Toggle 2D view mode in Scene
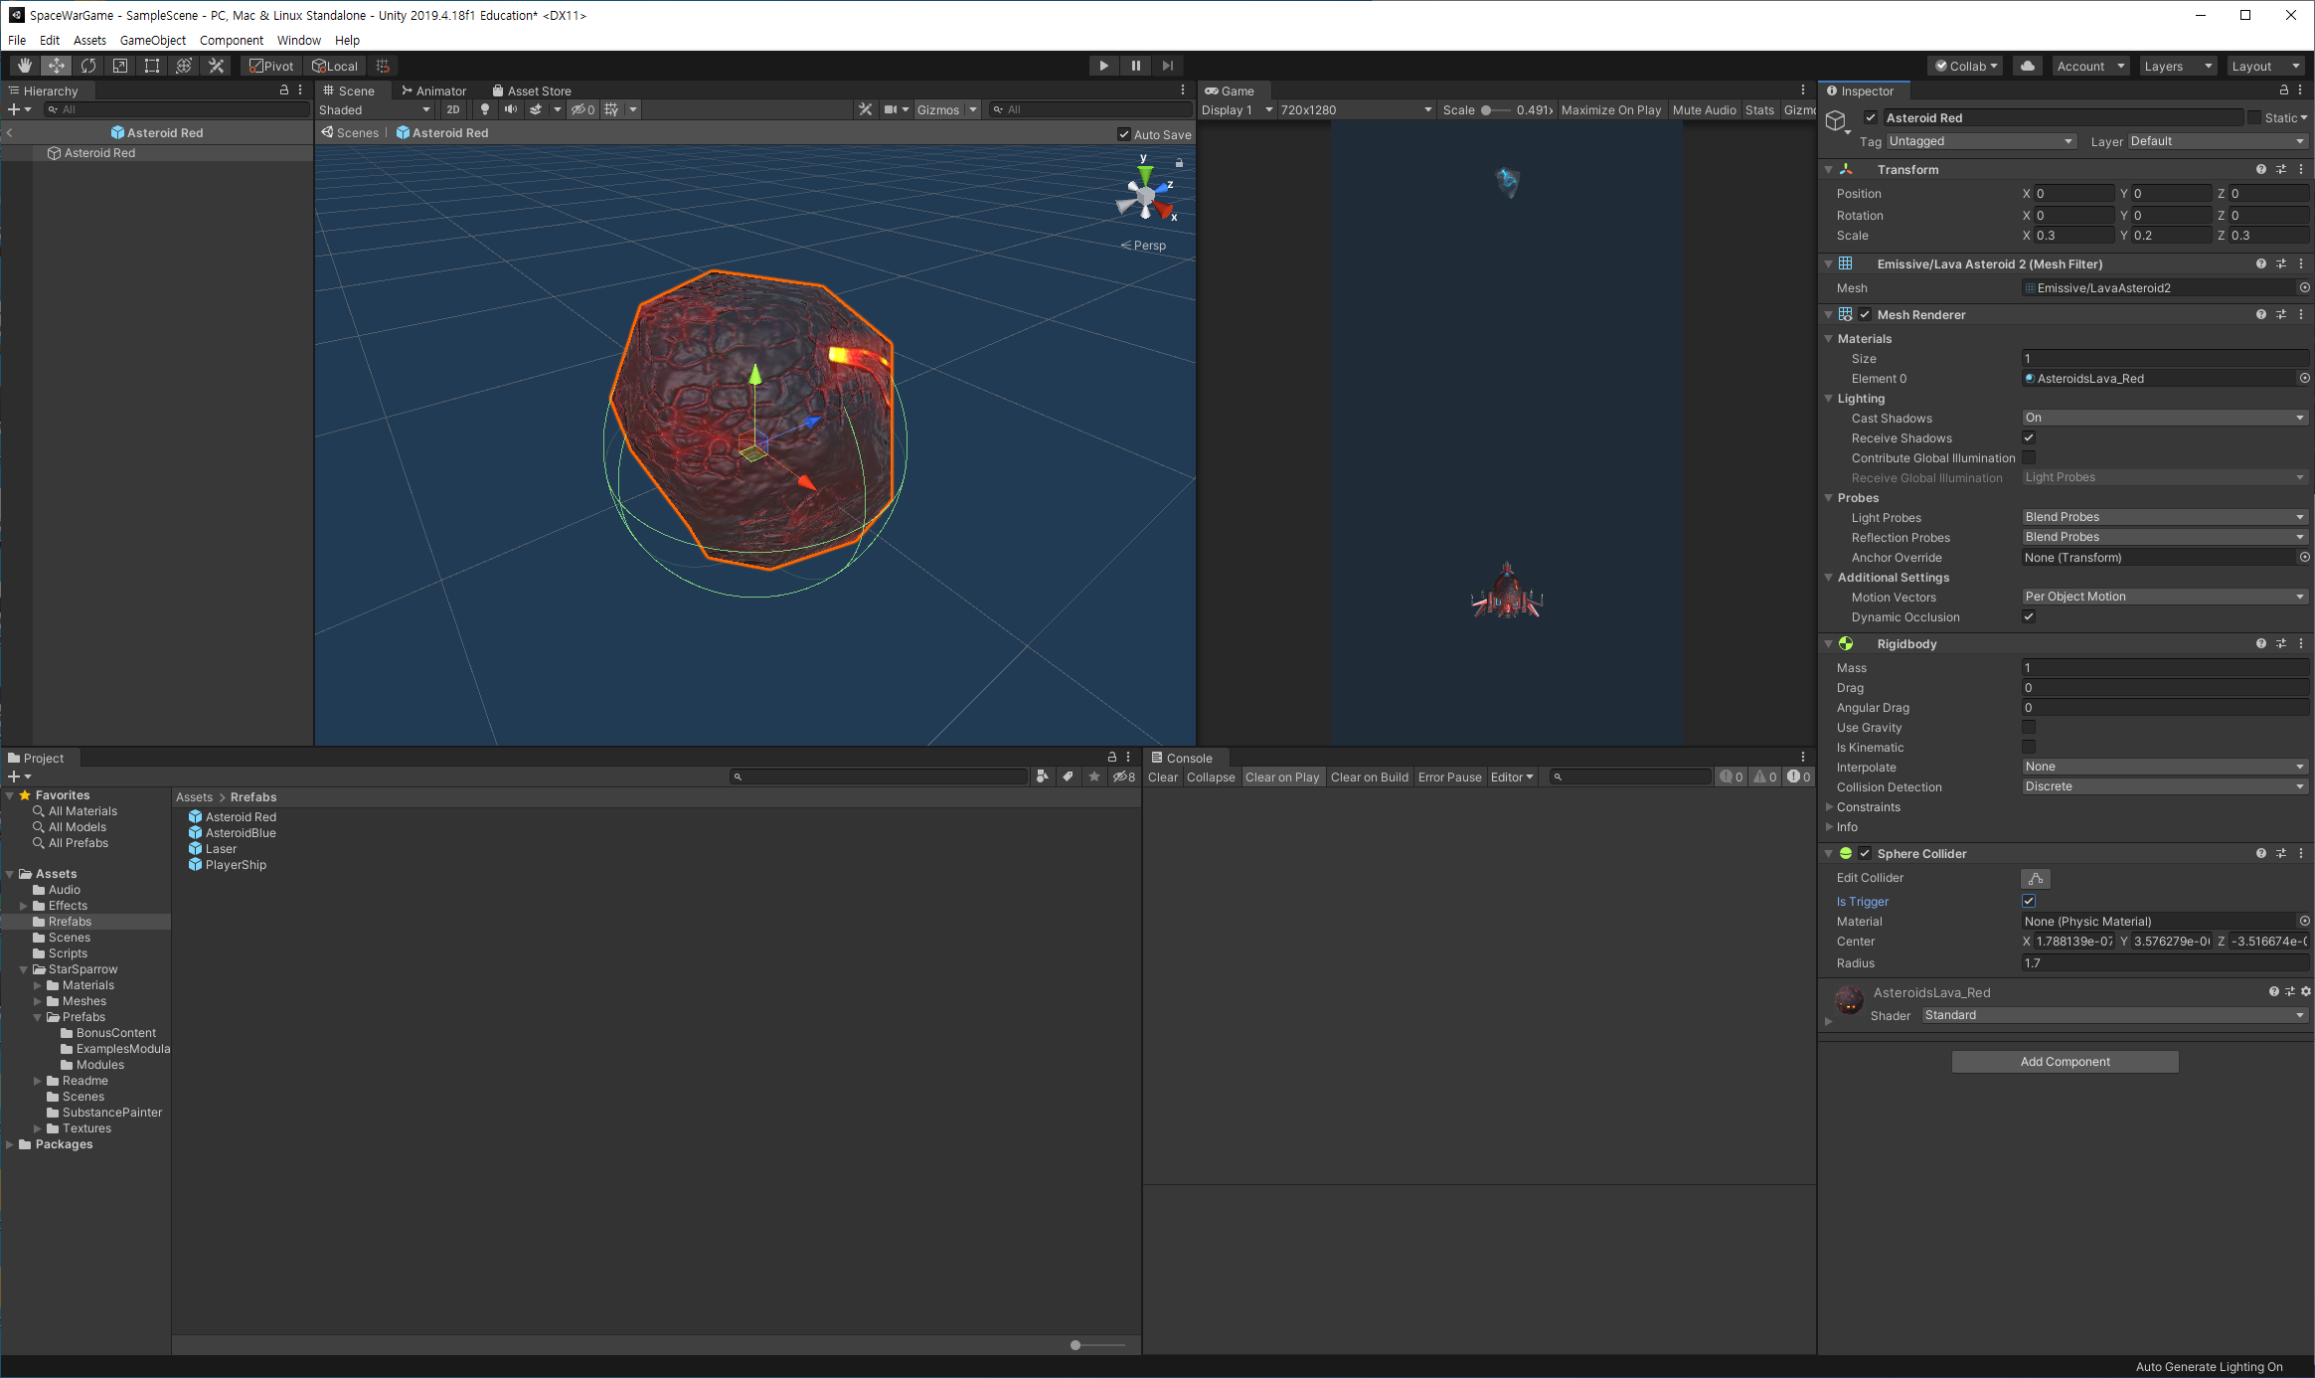 (453, 109)
